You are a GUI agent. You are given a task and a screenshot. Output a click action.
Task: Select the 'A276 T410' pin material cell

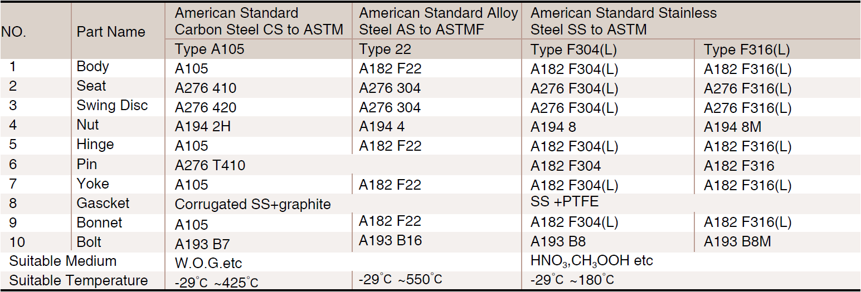click(210, 165)
